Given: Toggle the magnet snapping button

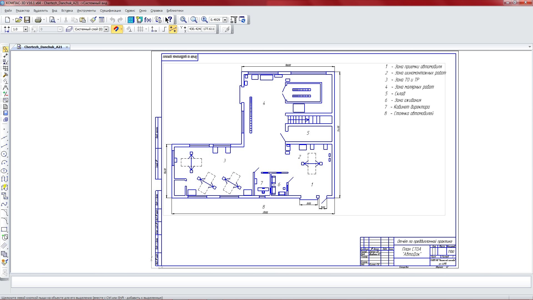Looking at the screenshot, I should click(116, 29).
